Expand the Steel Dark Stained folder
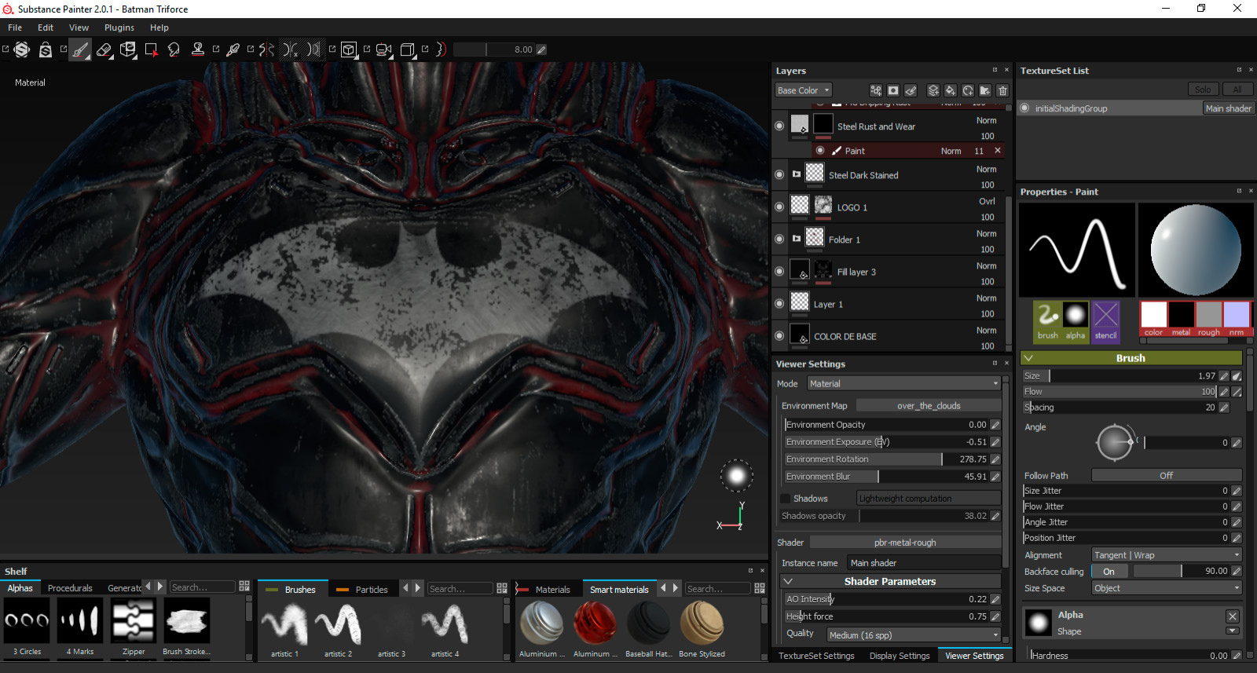 point(797,174)
